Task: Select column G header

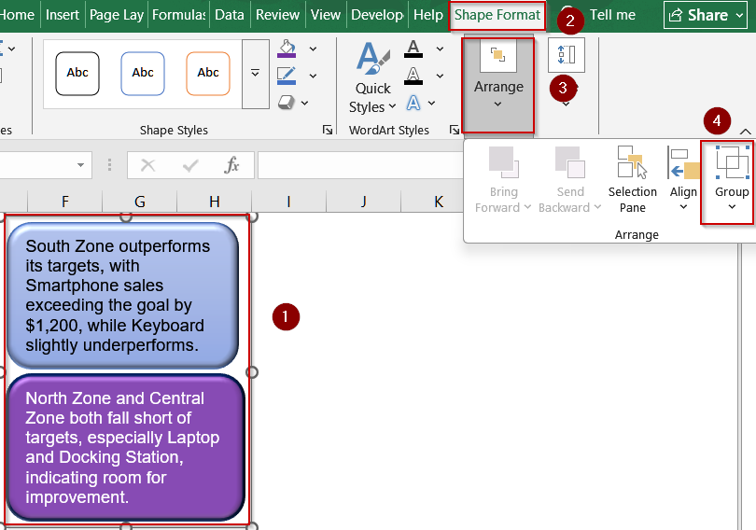Action: tap(140, 201)
